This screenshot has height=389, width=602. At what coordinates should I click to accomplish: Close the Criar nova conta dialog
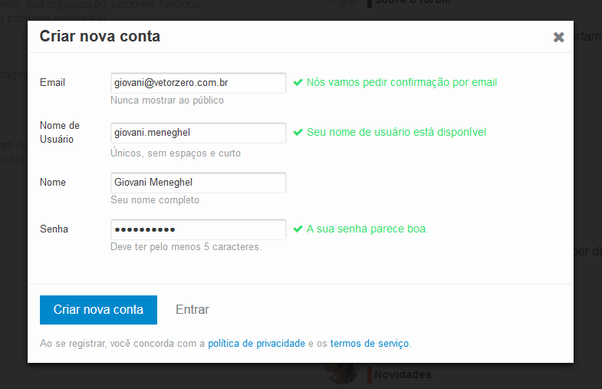(558, 37)
